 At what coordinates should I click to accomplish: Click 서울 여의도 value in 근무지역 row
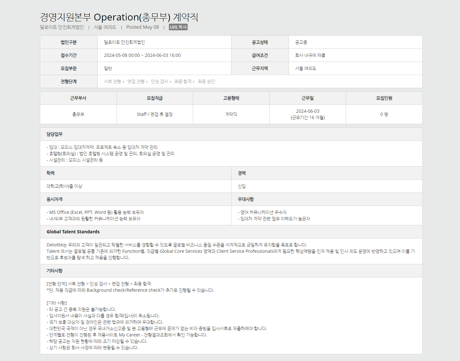click(x=306, y=68)
